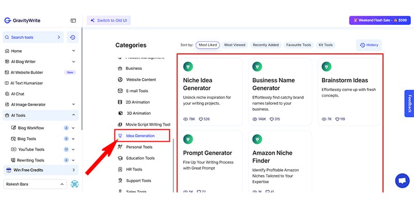The image size is (414, 207).
Task: Click the Rewriting Tools icon
Action: click(13, 160)
